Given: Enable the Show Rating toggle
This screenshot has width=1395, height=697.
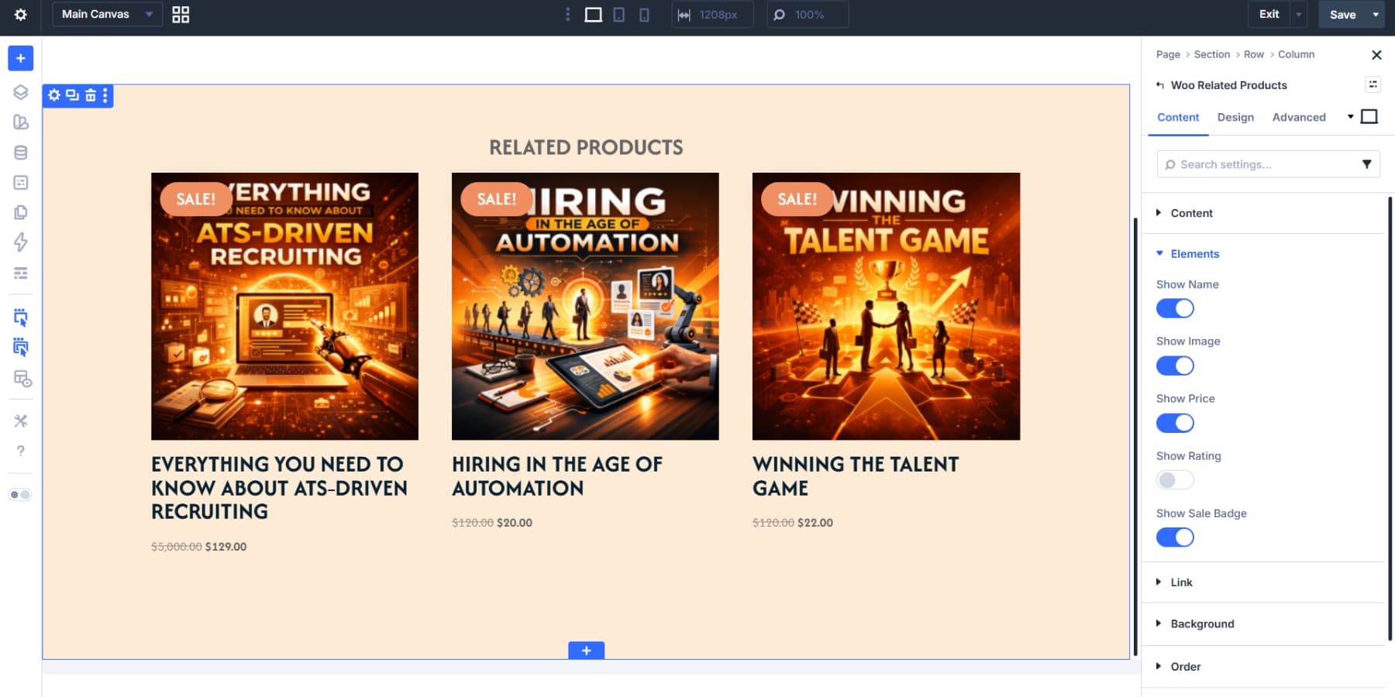Looking at the screenshot, I should pos(1175,480).
